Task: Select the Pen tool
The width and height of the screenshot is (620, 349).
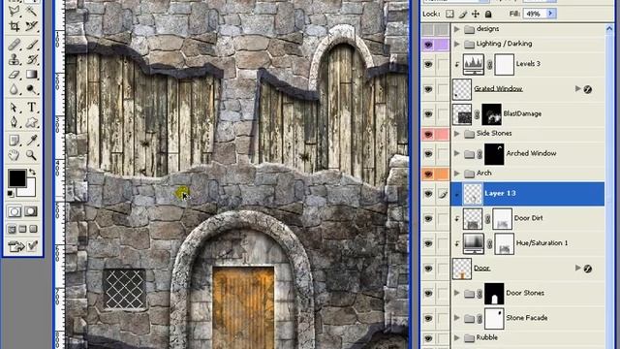Action: pos(14,122)
